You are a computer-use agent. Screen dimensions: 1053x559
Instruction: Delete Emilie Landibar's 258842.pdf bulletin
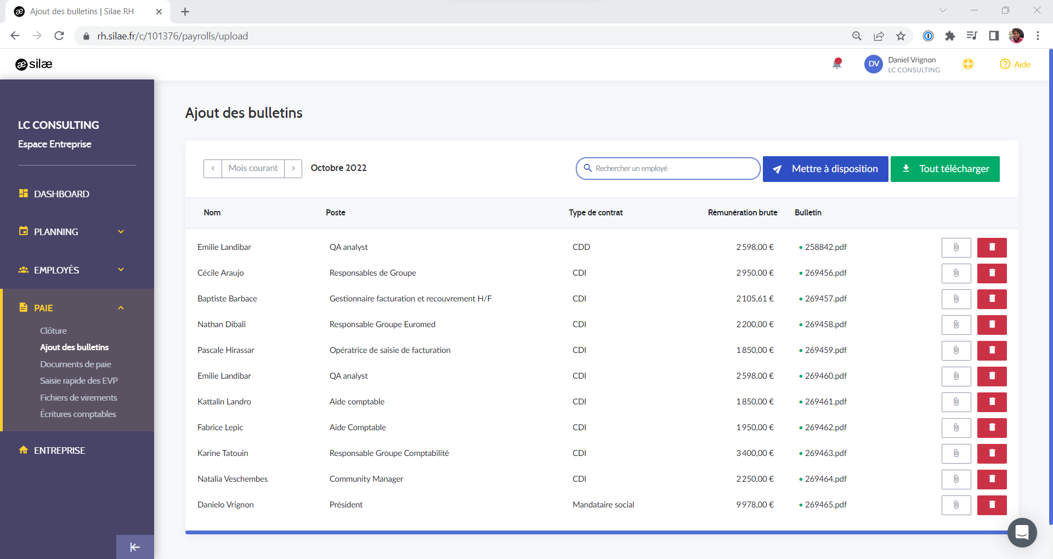992,247
